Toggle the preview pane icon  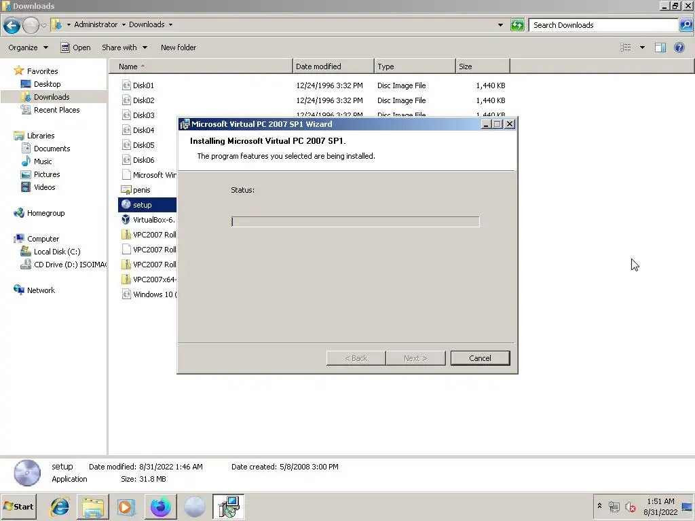click(x=660, y=47)
